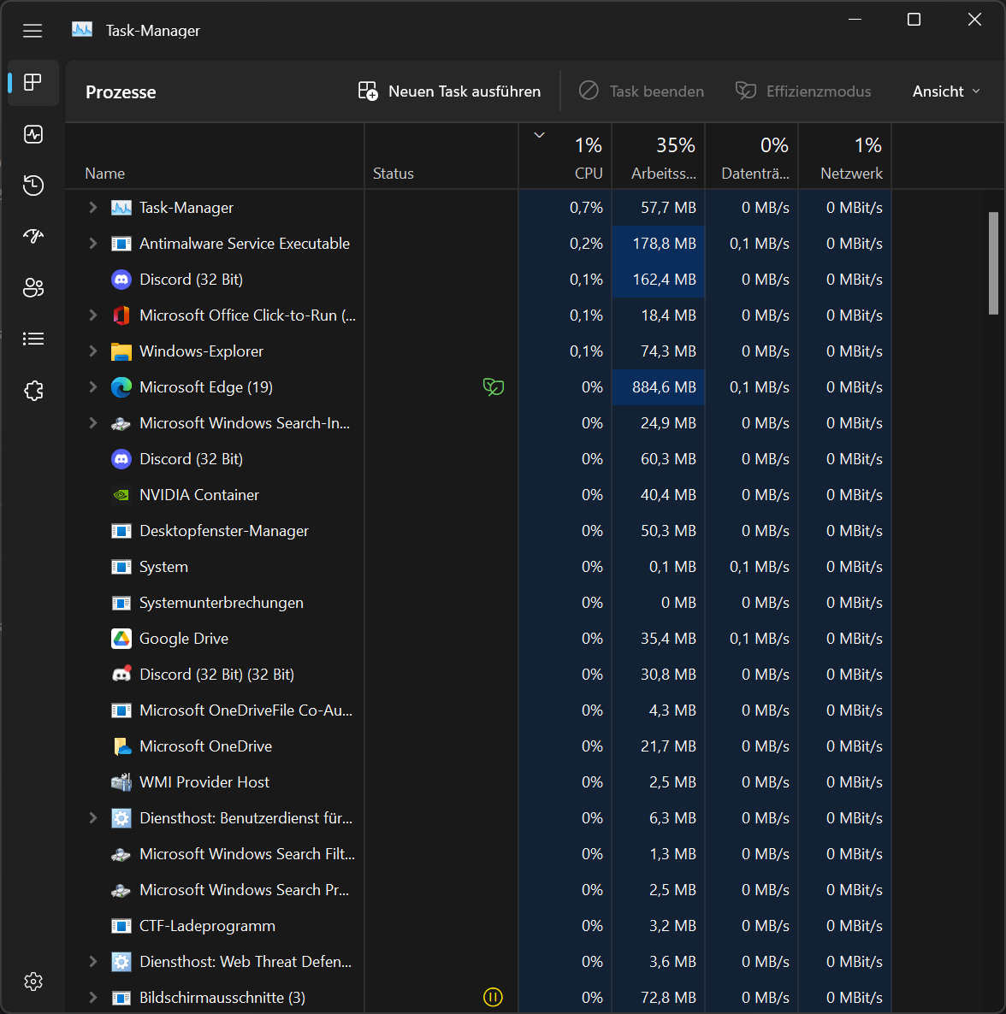Screen dimensions: 1006x1014
Task: Click the process list vertical scrollbar
Action: click(993, 263)
